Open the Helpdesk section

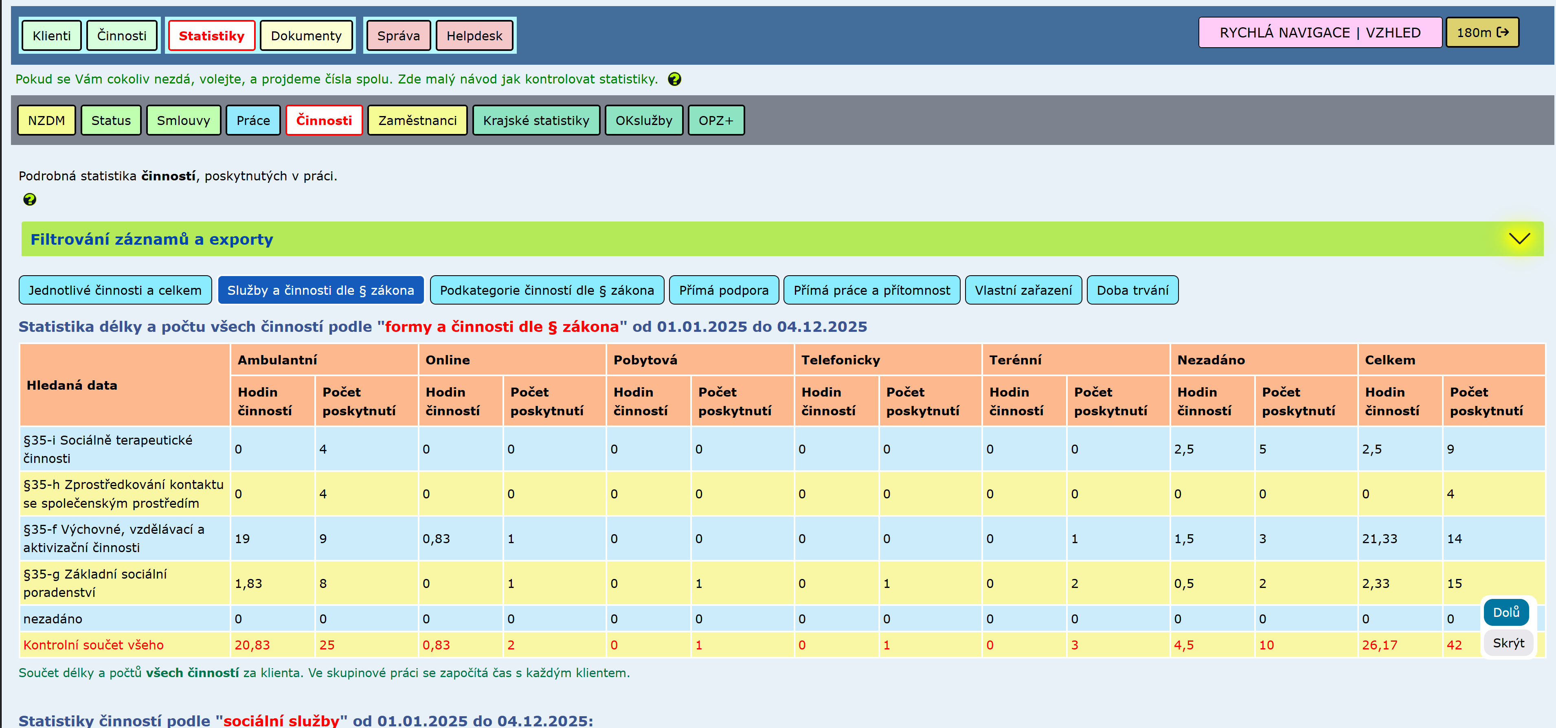point(474,36)
